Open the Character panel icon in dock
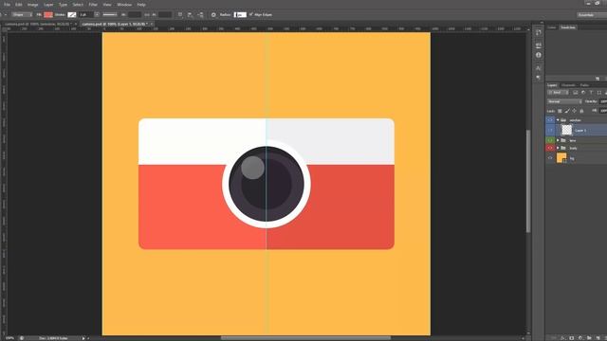Image resolution: width=607 pixels, height=341 pixels. 539,68
